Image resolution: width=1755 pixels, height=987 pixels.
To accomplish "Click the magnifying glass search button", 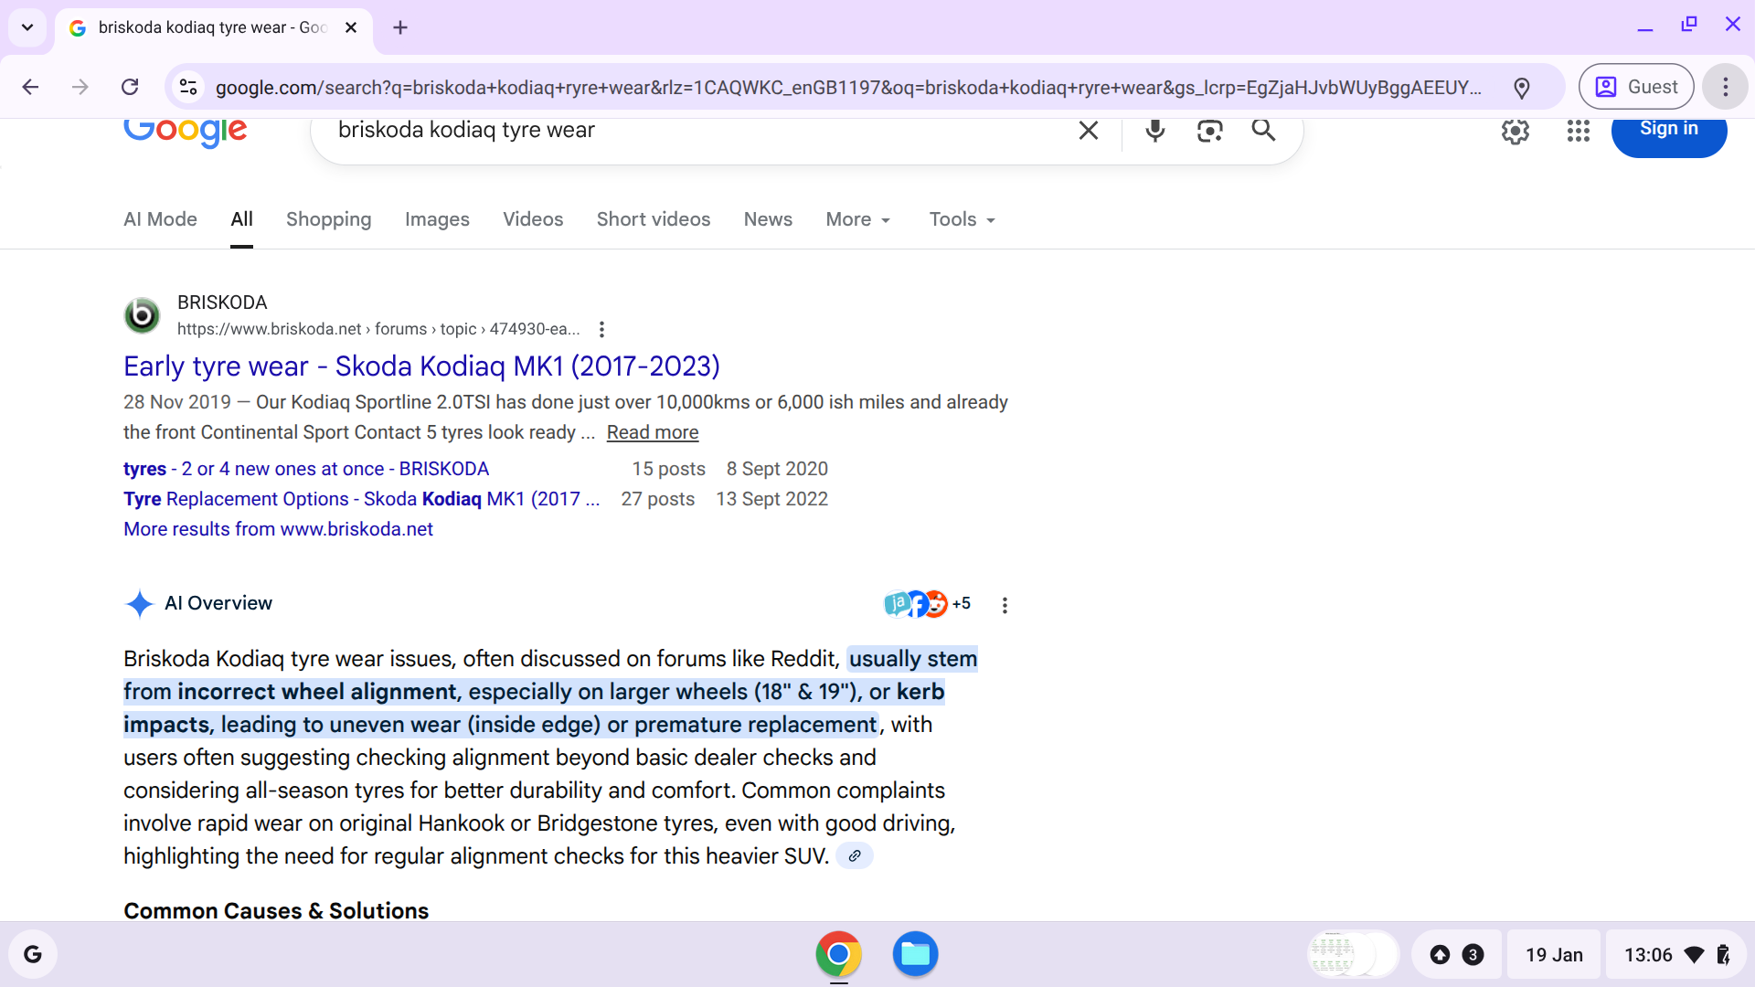I will tap(1263, 131).
